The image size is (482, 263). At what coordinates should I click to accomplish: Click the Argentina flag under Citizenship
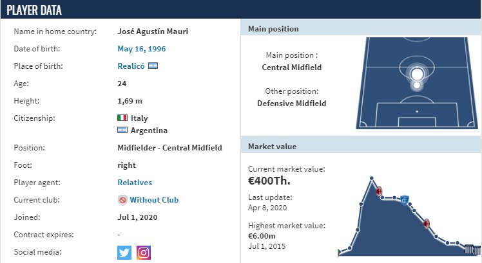point(122,130)
